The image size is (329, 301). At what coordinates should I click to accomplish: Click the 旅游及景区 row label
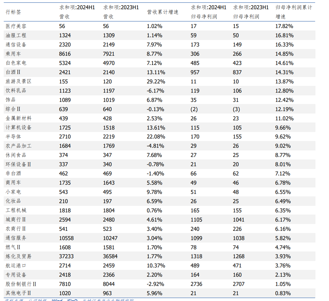point(18,81)
